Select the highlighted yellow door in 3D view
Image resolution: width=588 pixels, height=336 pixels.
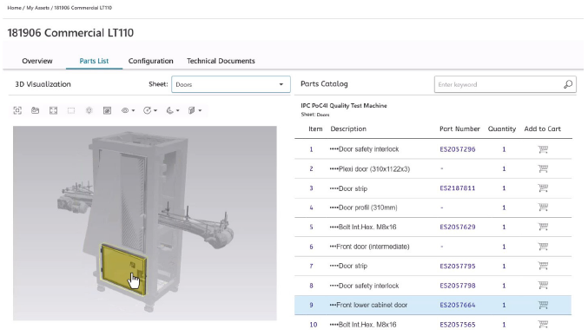coord(122,269)
